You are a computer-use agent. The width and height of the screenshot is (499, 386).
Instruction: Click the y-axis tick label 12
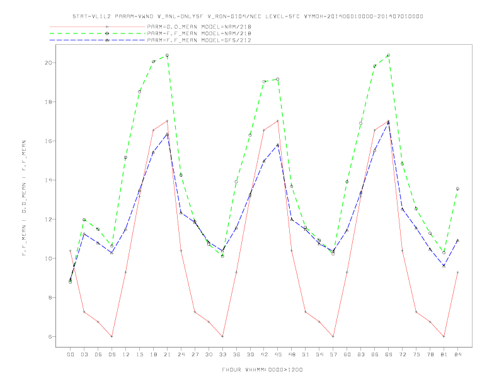(x=49, y=219)
